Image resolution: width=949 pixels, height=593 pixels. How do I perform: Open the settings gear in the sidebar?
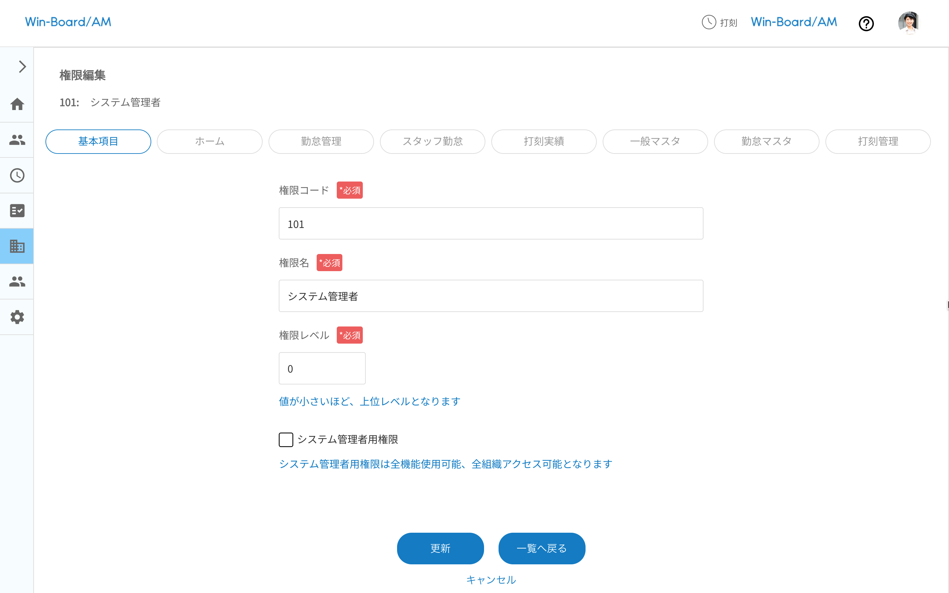point(17,317)
